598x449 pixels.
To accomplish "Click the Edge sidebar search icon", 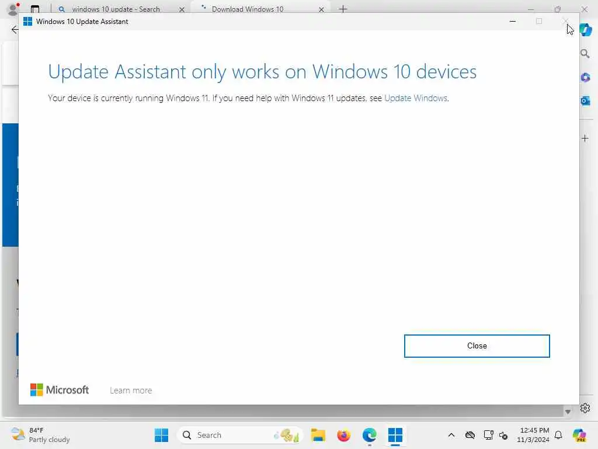I will pos(585,54).
